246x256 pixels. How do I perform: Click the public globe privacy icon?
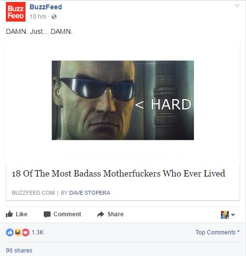[54, 17]
